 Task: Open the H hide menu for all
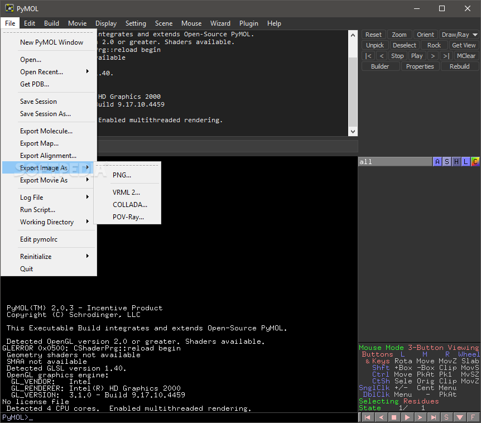tap(456, 162)
